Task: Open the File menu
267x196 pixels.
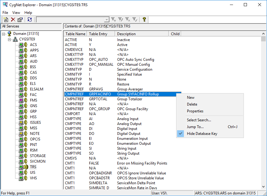Action: pyautogui.click(x=5, y=13)
